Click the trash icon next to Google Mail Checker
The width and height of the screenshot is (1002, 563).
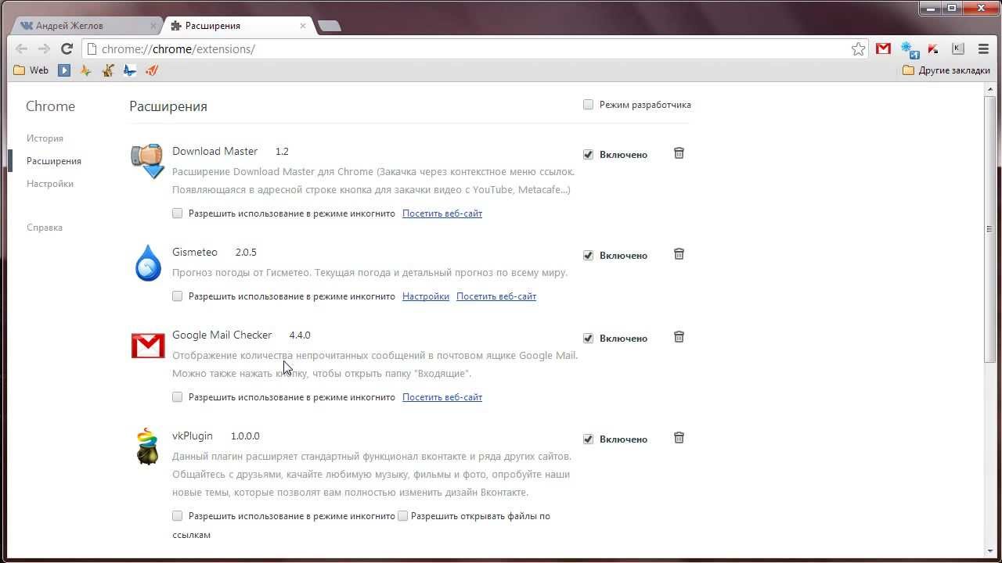(679, 337)
